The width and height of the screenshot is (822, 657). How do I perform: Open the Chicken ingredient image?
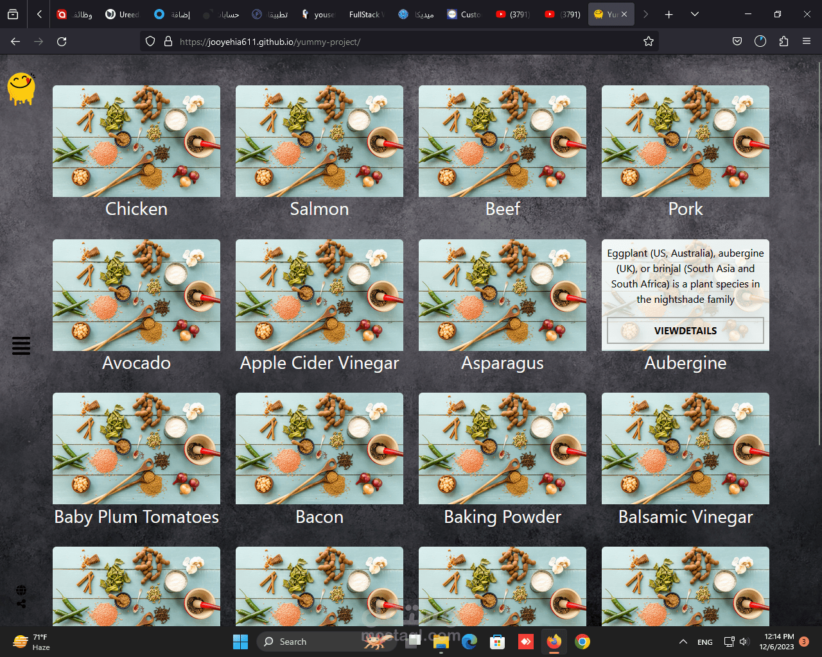pyautogui.click(x=136, y=141)
